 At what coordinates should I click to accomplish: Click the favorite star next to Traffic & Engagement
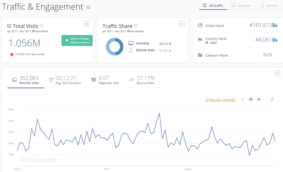tap(88, 7)
